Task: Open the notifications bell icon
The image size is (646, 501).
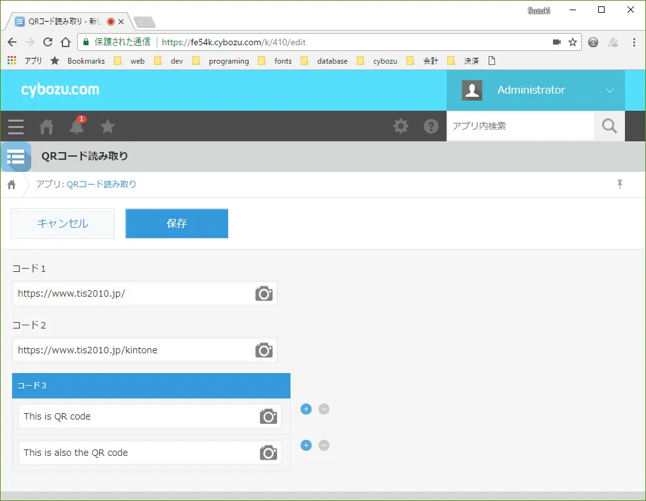Action: pyautogui.click(x=77, y=127)
